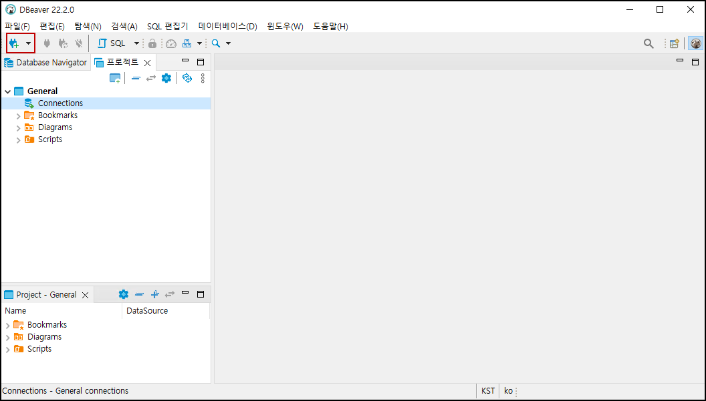This screenshot has width=706, height=401.
Task: Expand Scripts in the 프로젝트 tree
Action: tap(19, 140)
